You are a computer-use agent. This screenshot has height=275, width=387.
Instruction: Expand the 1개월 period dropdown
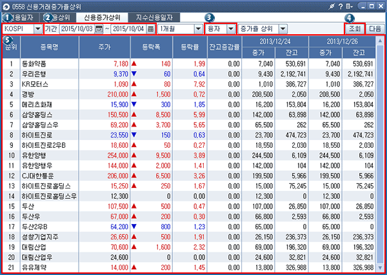pyautogui.click(x=198, y=29)
